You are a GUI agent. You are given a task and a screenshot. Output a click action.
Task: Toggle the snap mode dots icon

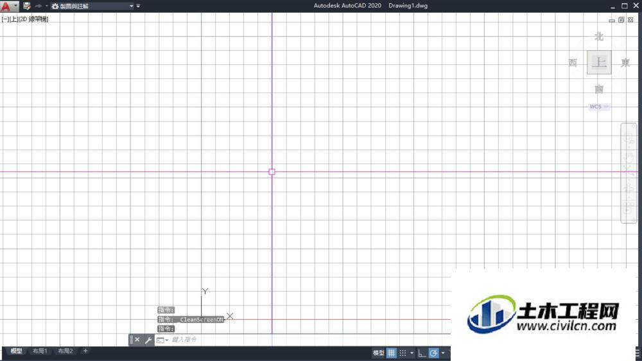pyautogui.click(x=403, y=353)
